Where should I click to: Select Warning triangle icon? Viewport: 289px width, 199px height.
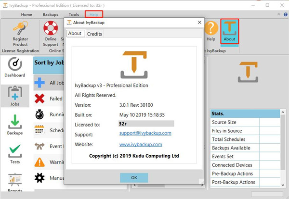[39, 162]
